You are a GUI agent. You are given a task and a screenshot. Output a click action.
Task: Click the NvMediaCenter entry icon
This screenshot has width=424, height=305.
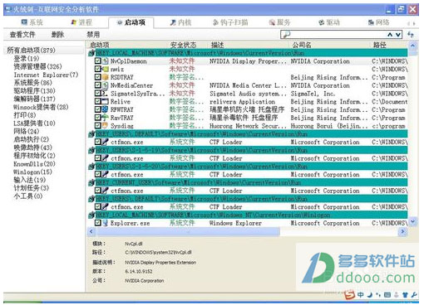pyautogui.click(x=105, y=85)
